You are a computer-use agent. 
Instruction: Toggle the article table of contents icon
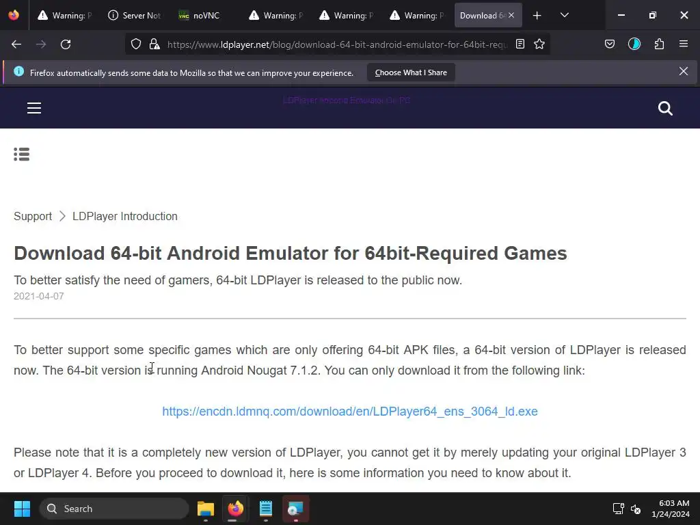pos(21,154)
